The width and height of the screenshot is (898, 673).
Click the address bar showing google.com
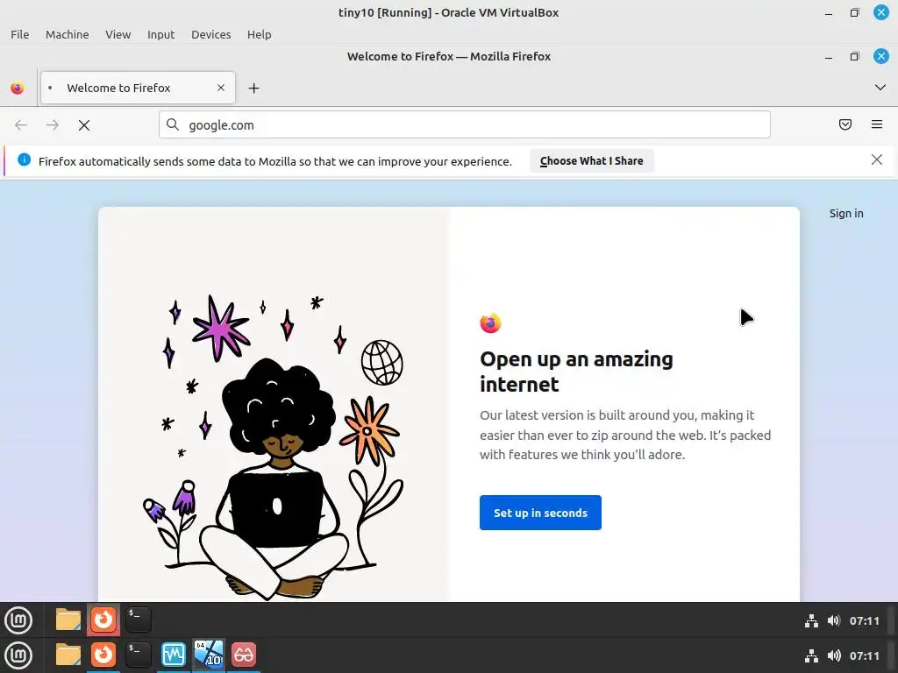point(465,124)
